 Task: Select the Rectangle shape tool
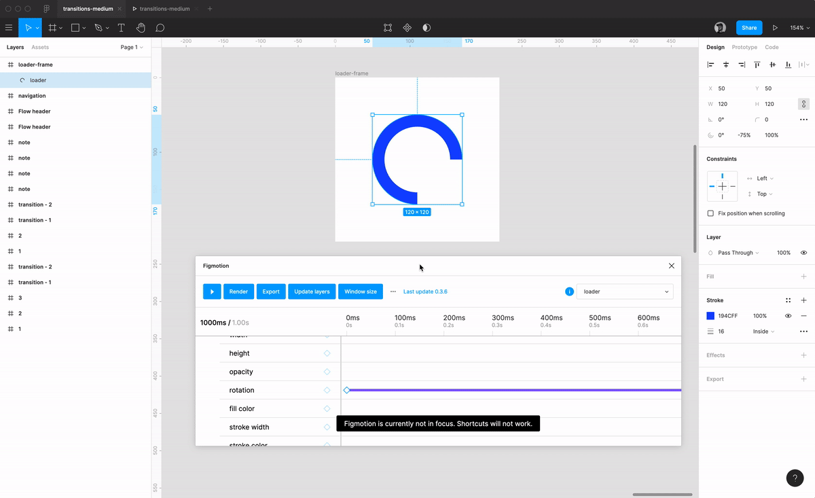pyautogui.click(x=75, y=28)
